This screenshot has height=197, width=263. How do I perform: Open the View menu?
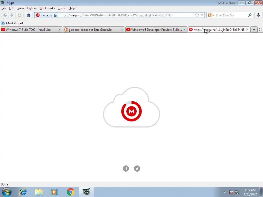[x=21, y=8]
